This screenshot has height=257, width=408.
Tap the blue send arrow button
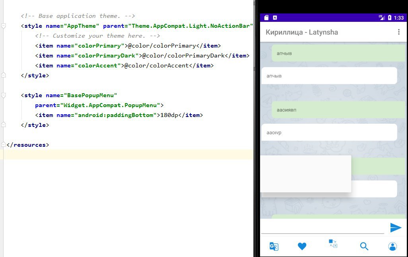click(396, 228)
